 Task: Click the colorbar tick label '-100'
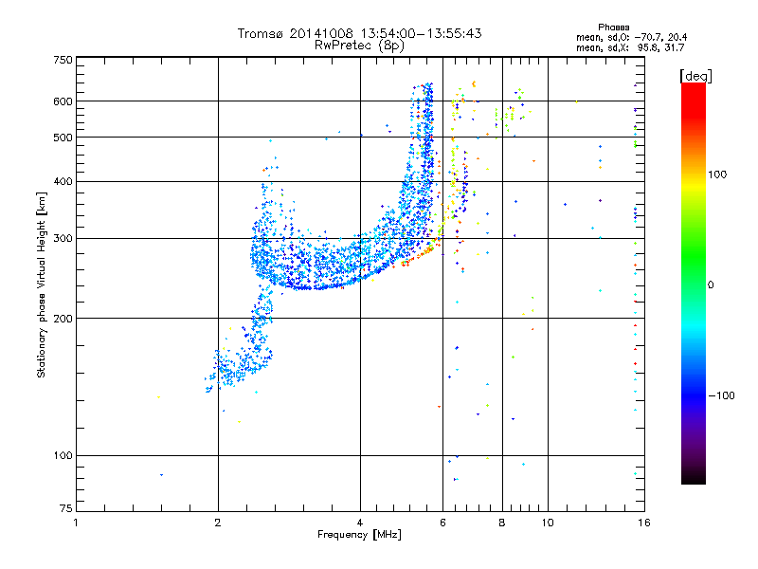pos(721,395)
